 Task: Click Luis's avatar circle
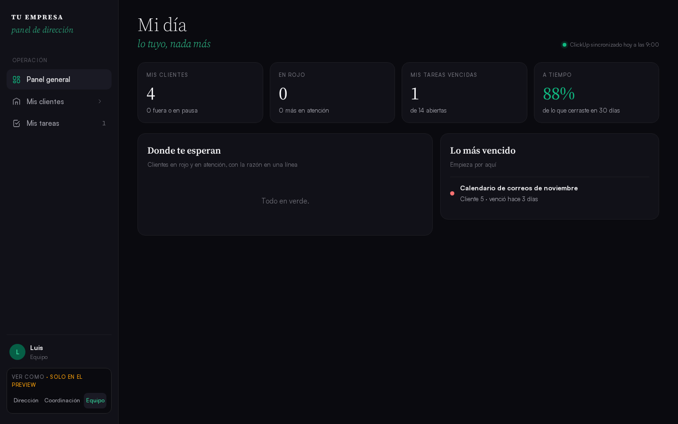[17, 352]
